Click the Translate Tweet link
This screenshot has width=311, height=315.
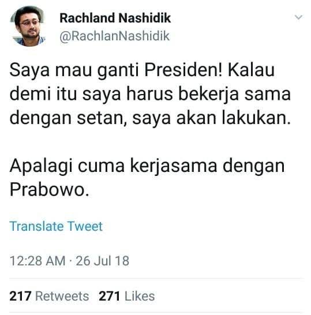[56, 226]
